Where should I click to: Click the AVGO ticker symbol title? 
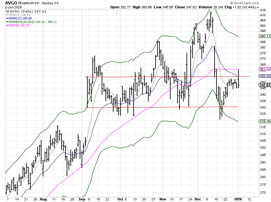[11, 3]
